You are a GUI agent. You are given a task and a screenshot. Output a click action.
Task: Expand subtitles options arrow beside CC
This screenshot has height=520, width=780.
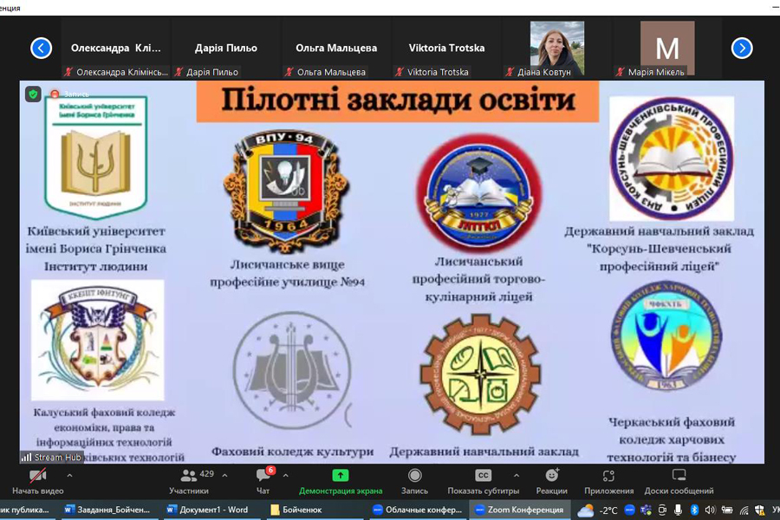point(517,476)
